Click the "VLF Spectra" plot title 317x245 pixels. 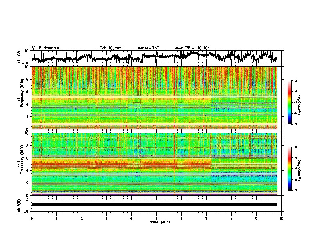point(46,48)
